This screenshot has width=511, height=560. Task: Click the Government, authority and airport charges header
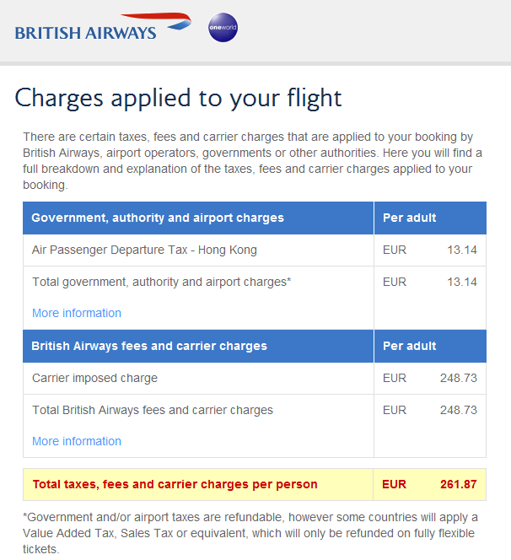[158, 218]
